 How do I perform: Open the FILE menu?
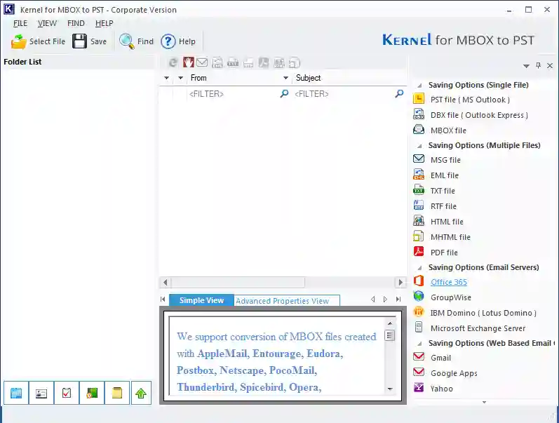coord(20,24)
